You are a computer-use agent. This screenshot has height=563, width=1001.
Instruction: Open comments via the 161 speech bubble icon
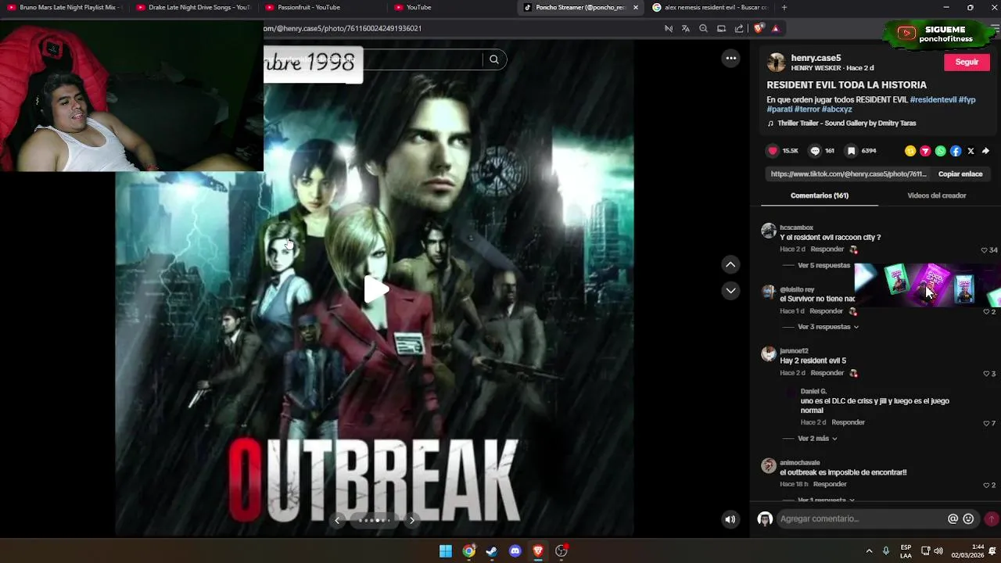[815, 151]
